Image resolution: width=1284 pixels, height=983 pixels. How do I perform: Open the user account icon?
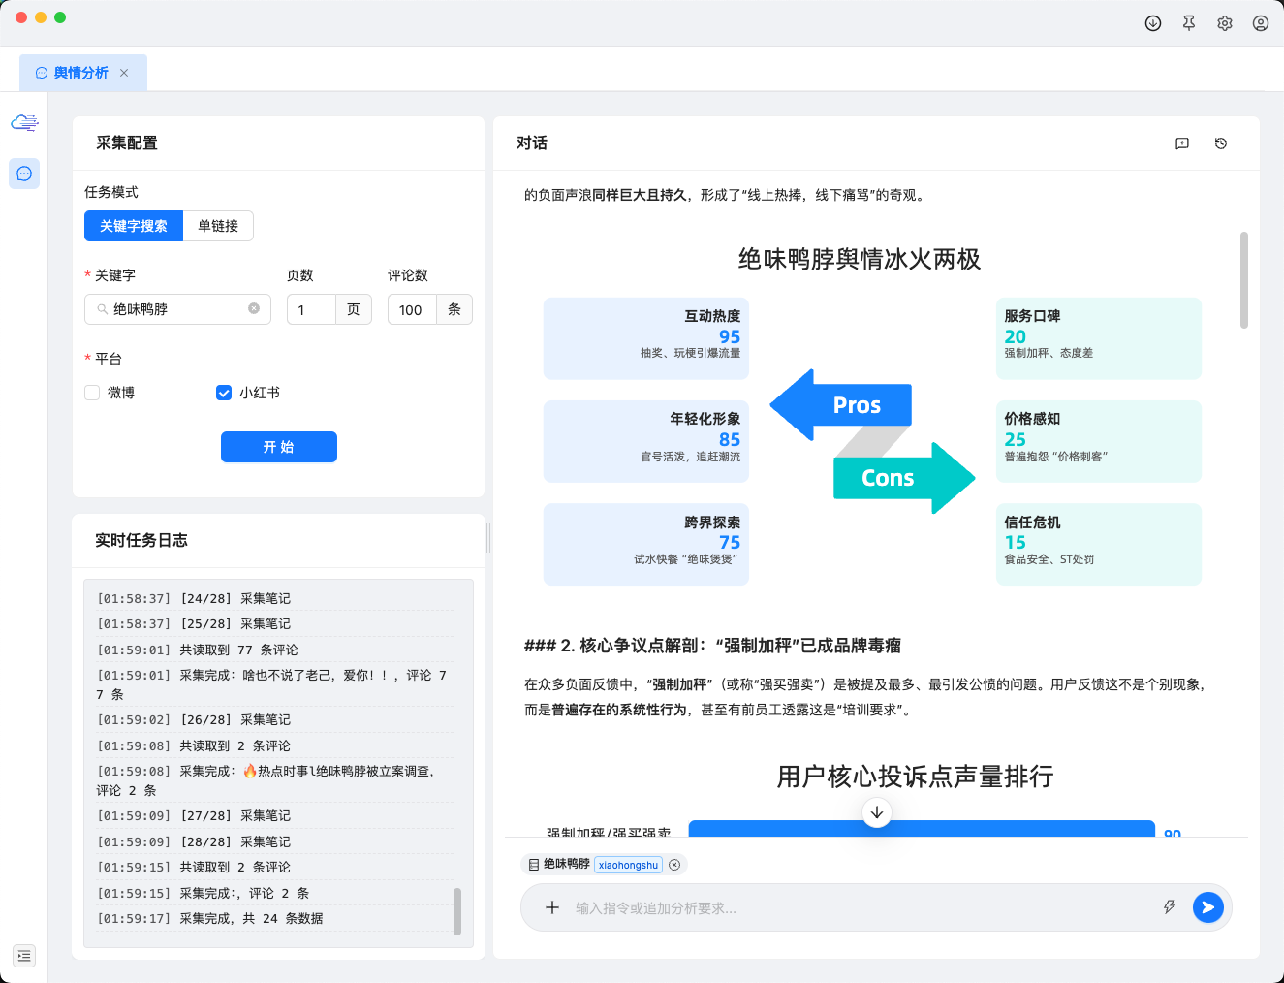[1260, 22]
